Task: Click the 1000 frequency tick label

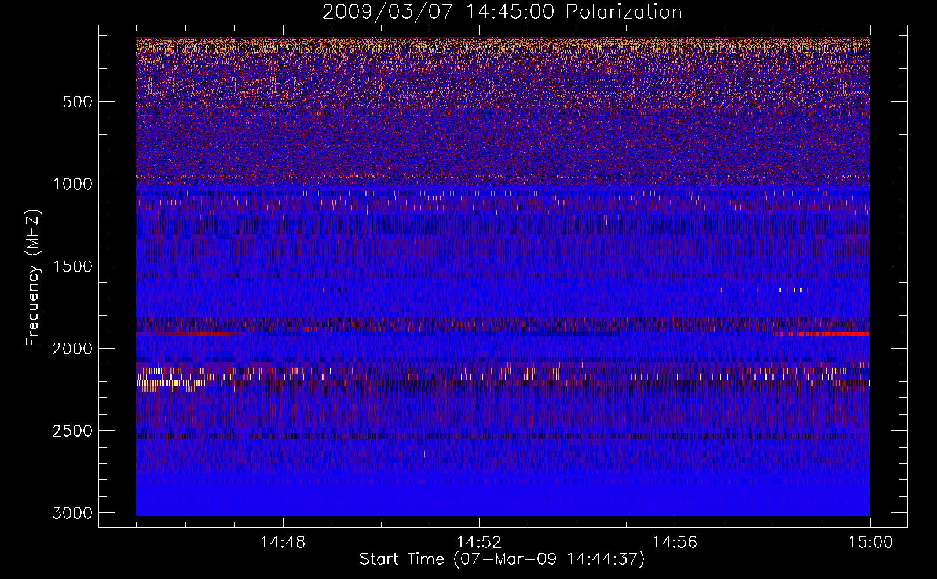Action: 72,184
